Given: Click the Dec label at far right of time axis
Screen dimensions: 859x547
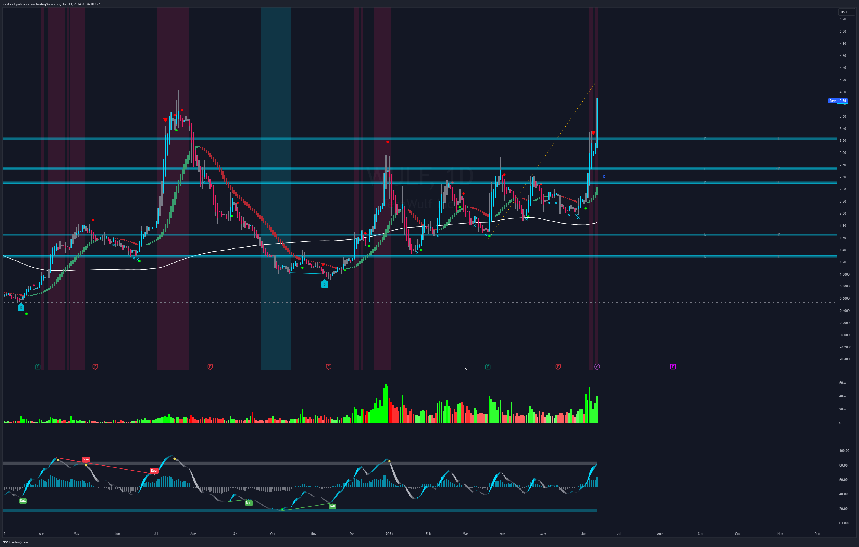Looking at the screenshot, I should [817, 534].
